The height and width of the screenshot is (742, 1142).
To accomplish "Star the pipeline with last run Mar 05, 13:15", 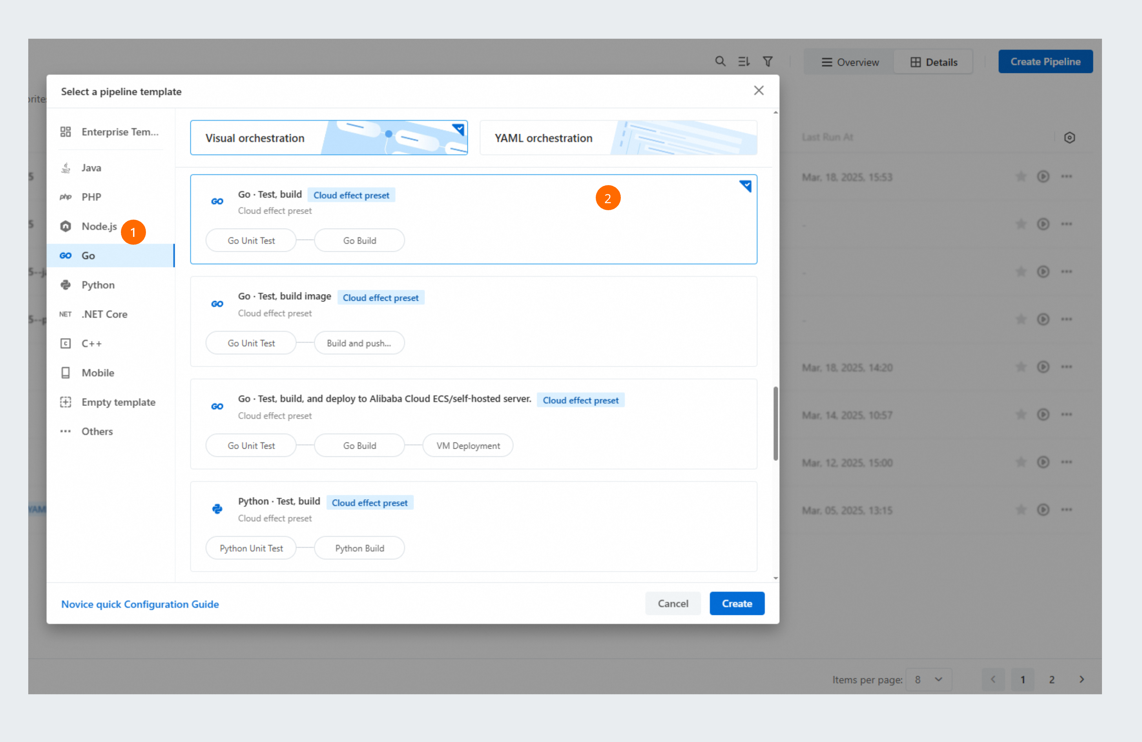I will [x=1021, y=510].
